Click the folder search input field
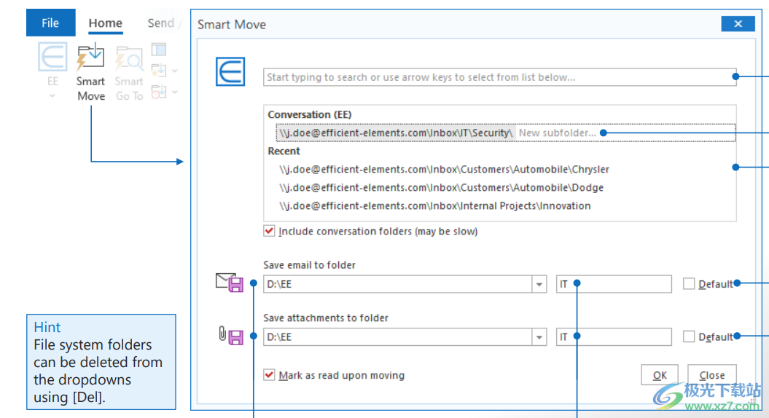Image resolution: width=769 pixels, height=418 pixels. pyautogui.click(x=499, y=77)
